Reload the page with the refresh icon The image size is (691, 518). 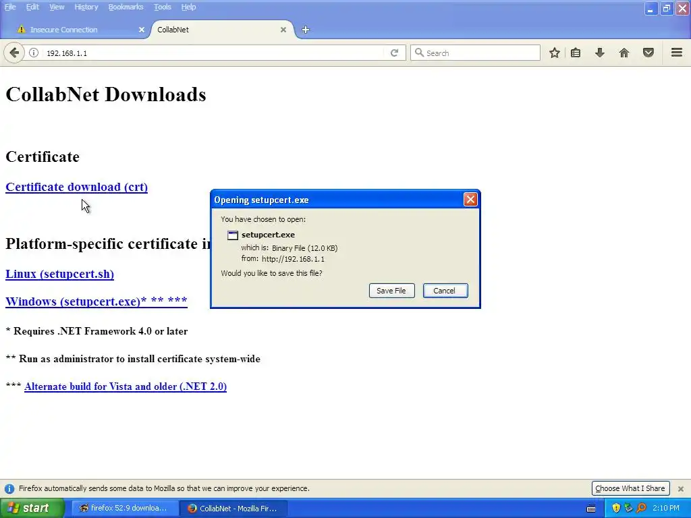point(394,53)
